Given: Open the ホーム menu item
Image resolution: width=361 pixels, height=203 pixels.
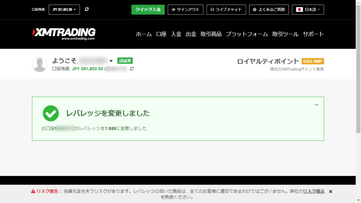Looking at the screenshot, I should pyautogui.click(x=143, y=34).
